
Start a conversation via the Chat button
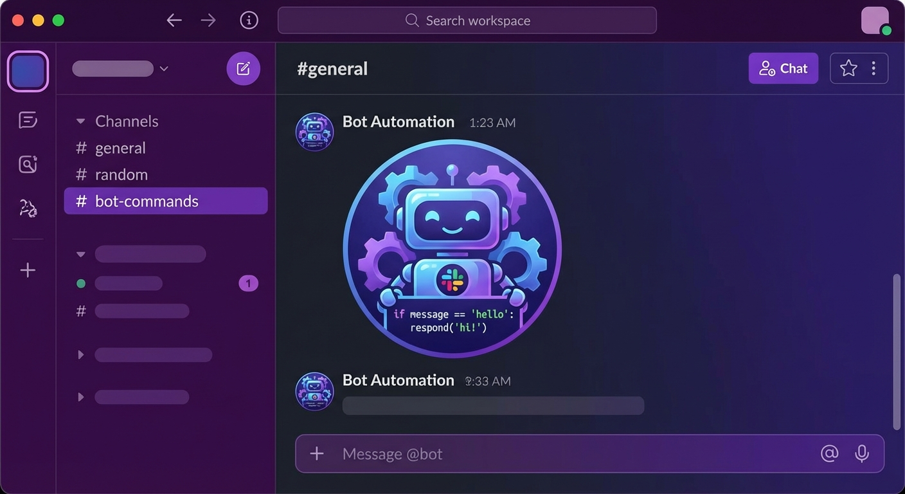click(783, 68)
